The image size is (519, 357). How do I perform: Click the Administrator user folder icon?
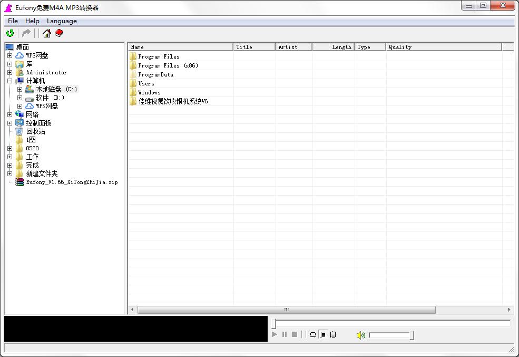pyautogui.click(x=19, y=73)
